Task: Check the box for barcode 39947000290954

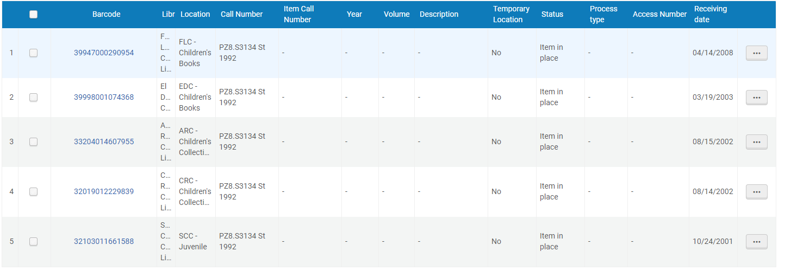Action: pyautogui.click(x=33, y=53)
